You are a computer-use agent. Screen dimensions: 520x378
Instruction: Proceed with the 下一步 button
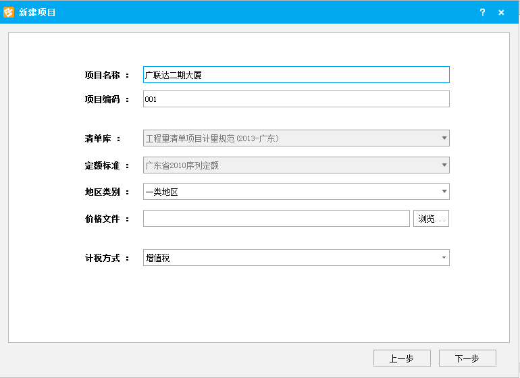click(x=467, y=358)
